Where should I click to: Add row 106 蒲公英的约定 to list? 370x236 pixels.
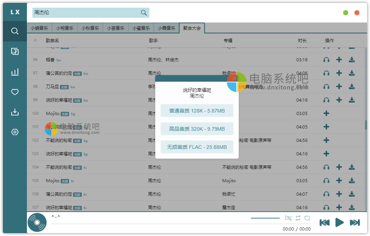(x=339, y=194)
